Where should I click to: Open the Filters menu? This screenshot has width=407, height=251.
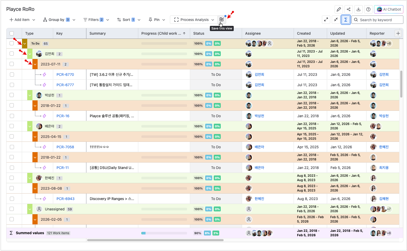96,20
